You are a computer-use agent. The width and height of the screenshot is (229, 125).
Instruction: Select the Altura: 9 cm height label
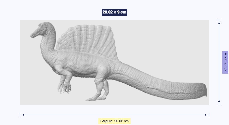coord(225,62)
